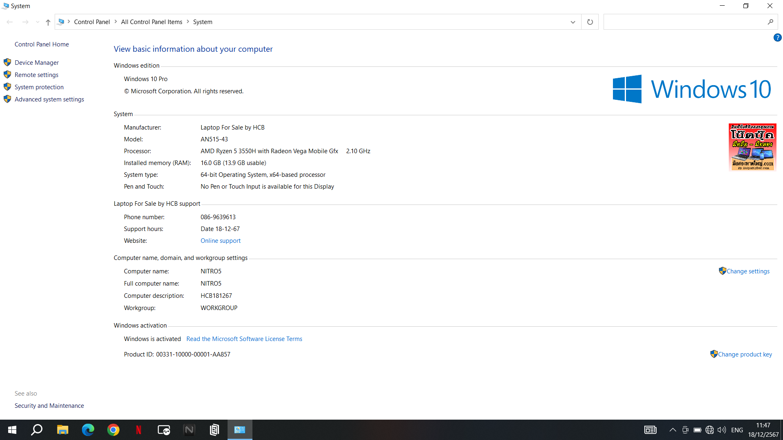This screenshot has width=783, height=440.
Task: Click the Remote settings shield icon
Action: point(7,75)
